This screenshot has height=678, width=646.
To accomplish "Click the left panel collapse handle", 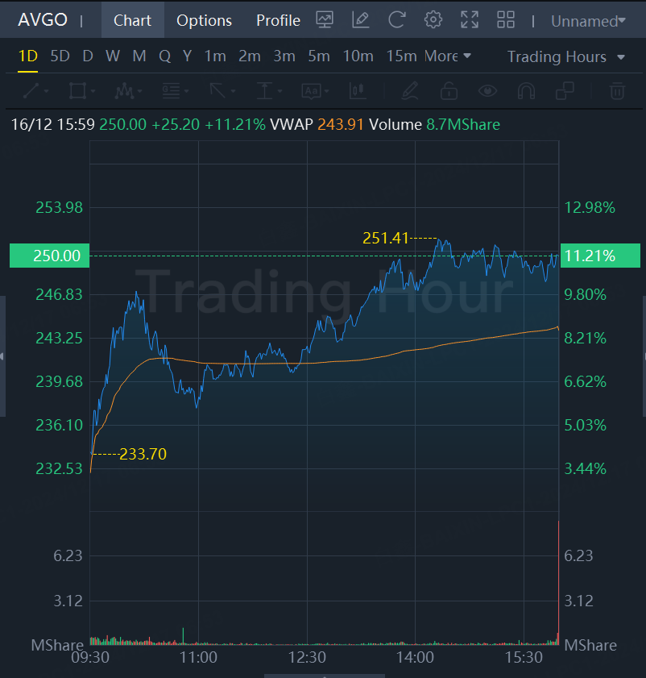I will (2, 356).
